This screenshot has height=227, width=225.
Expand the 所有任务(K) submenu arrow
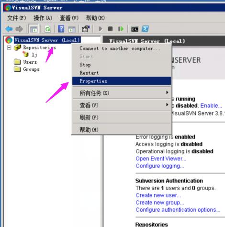(x=167, y=92)
